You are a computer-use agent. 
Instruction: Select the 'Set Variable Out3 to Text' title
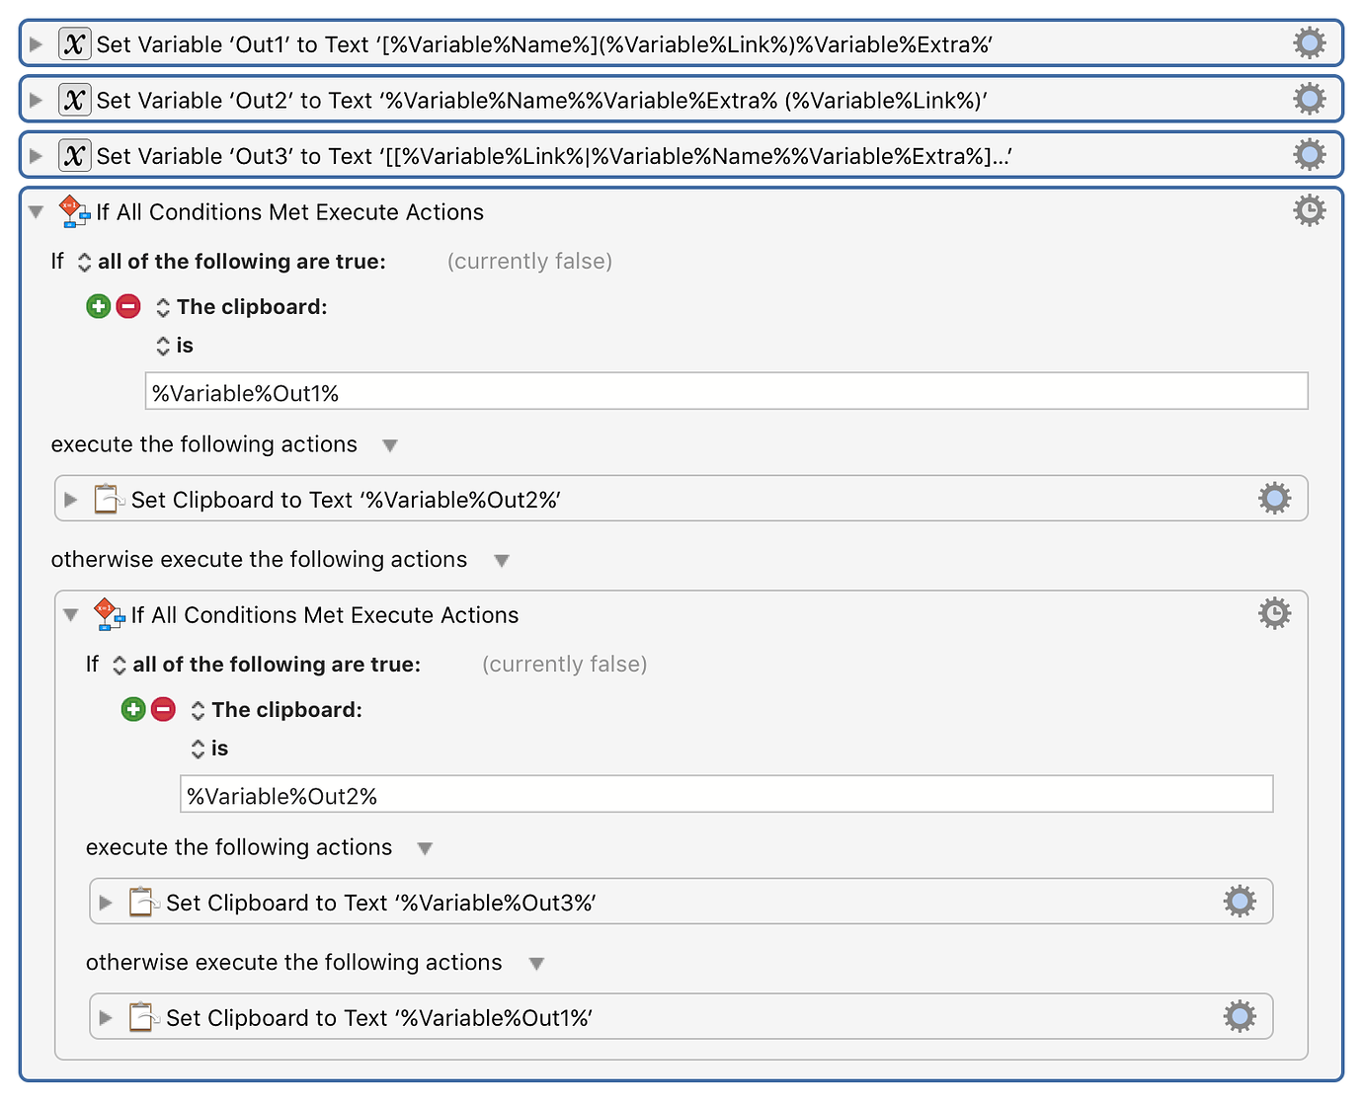554,156
